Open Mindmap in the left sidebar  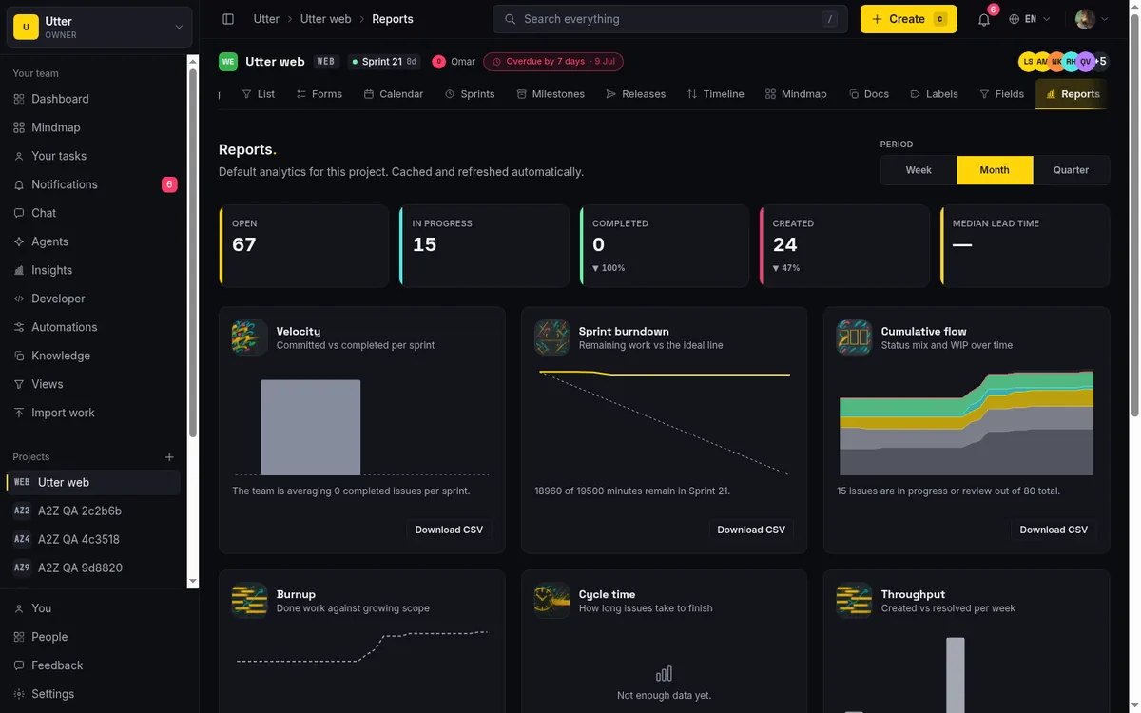95,127
